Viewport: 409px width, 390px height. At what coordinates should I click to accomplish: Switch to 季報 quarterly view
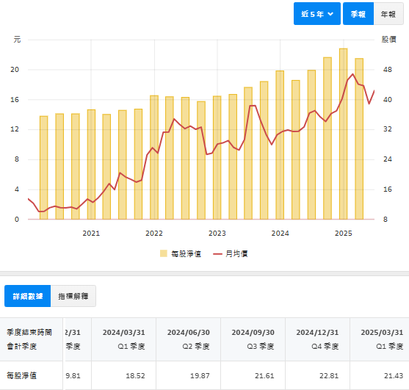(358, 14)
